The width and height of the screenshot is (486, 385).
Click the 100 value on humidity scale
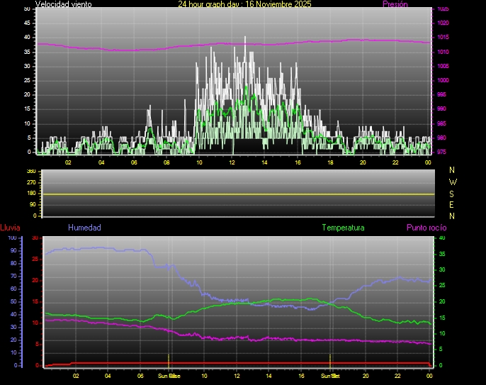(x=12, y=238)
